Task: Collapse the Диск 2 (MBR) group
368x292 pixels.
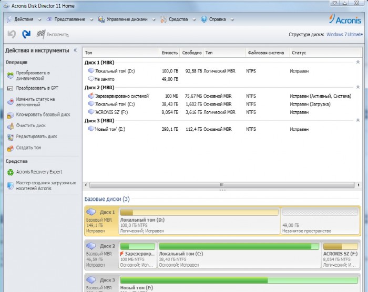Action: (x=357, y=87)
